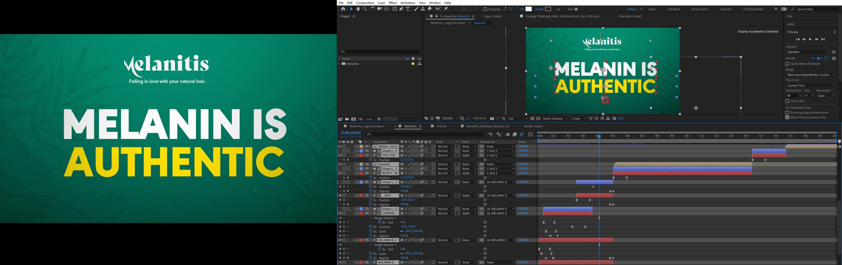Play the preview with the play button
The image size is (842, 265).
pos(810,39)
